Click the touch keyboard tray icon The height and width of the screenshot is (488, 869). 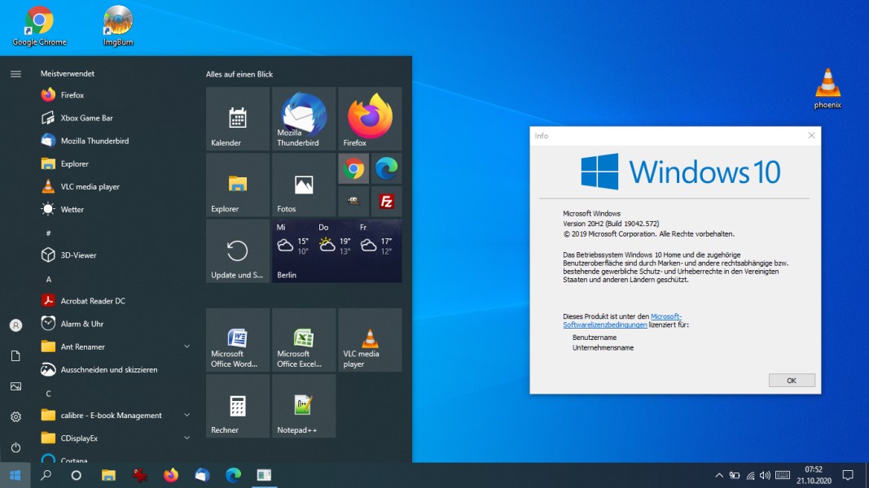tap(783, 475)
